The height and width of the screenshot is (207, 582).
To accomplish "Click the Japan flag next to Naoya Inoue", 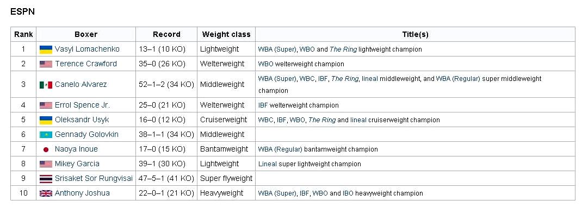I will [46, 149].
